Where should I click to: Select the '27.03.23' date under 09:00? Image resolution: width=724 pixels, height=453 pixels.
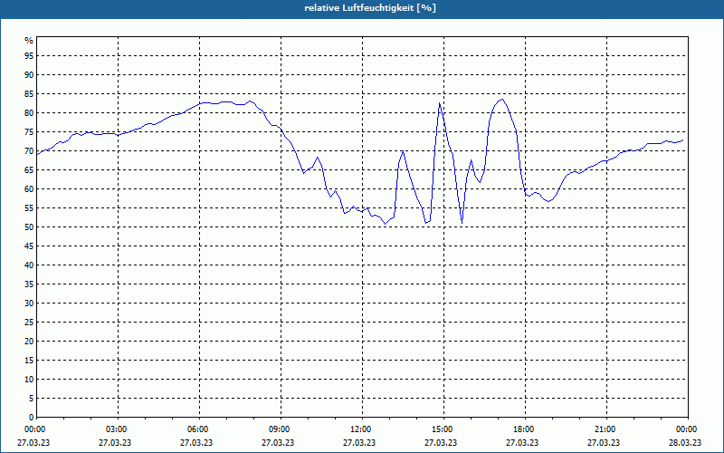coord(278,442)
